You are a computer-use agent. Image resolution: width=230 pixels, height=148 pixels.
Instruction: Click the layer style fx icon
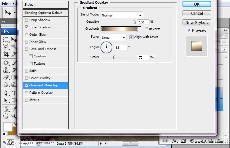[174, 141]
